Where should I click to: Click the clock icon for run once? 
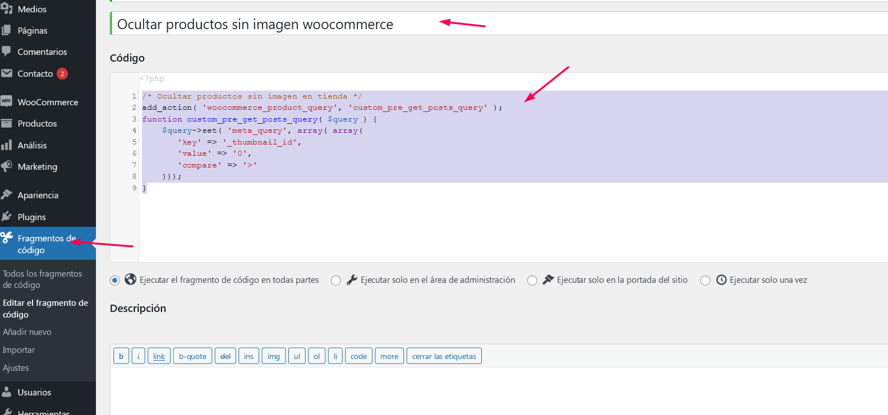721,279
